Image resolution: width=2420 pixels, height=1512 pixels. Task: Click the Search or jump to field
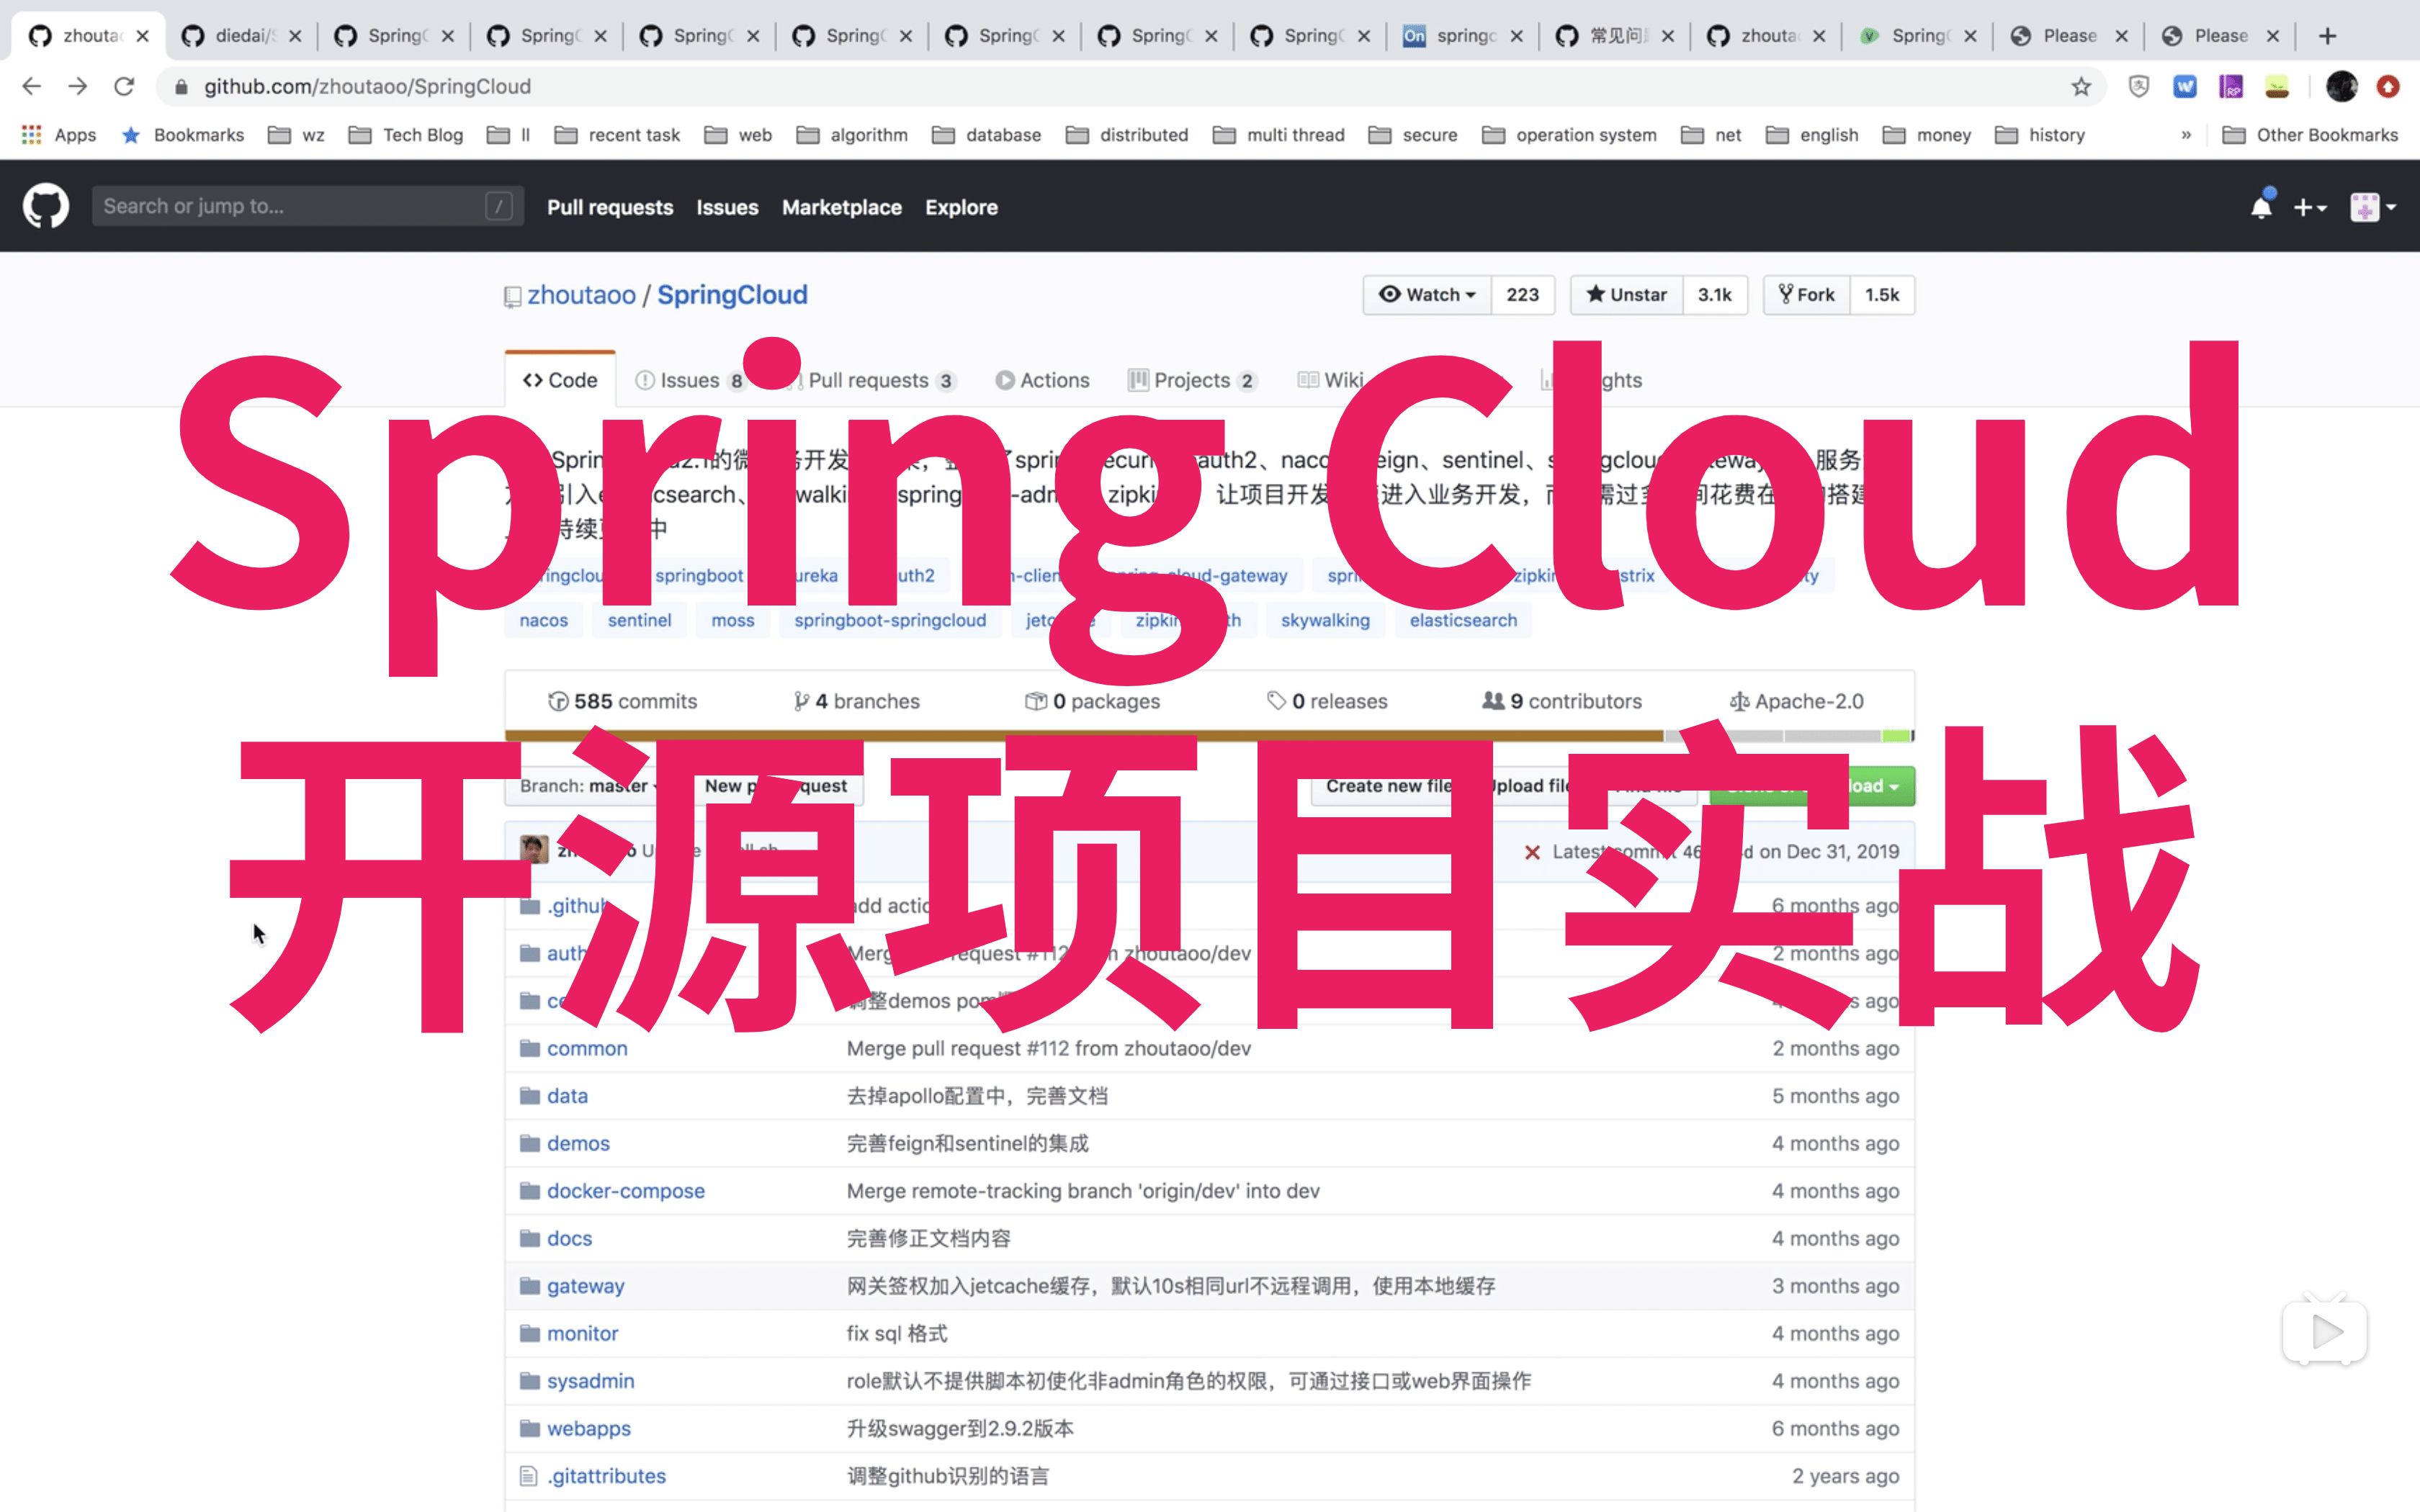[x=300, y=206]
